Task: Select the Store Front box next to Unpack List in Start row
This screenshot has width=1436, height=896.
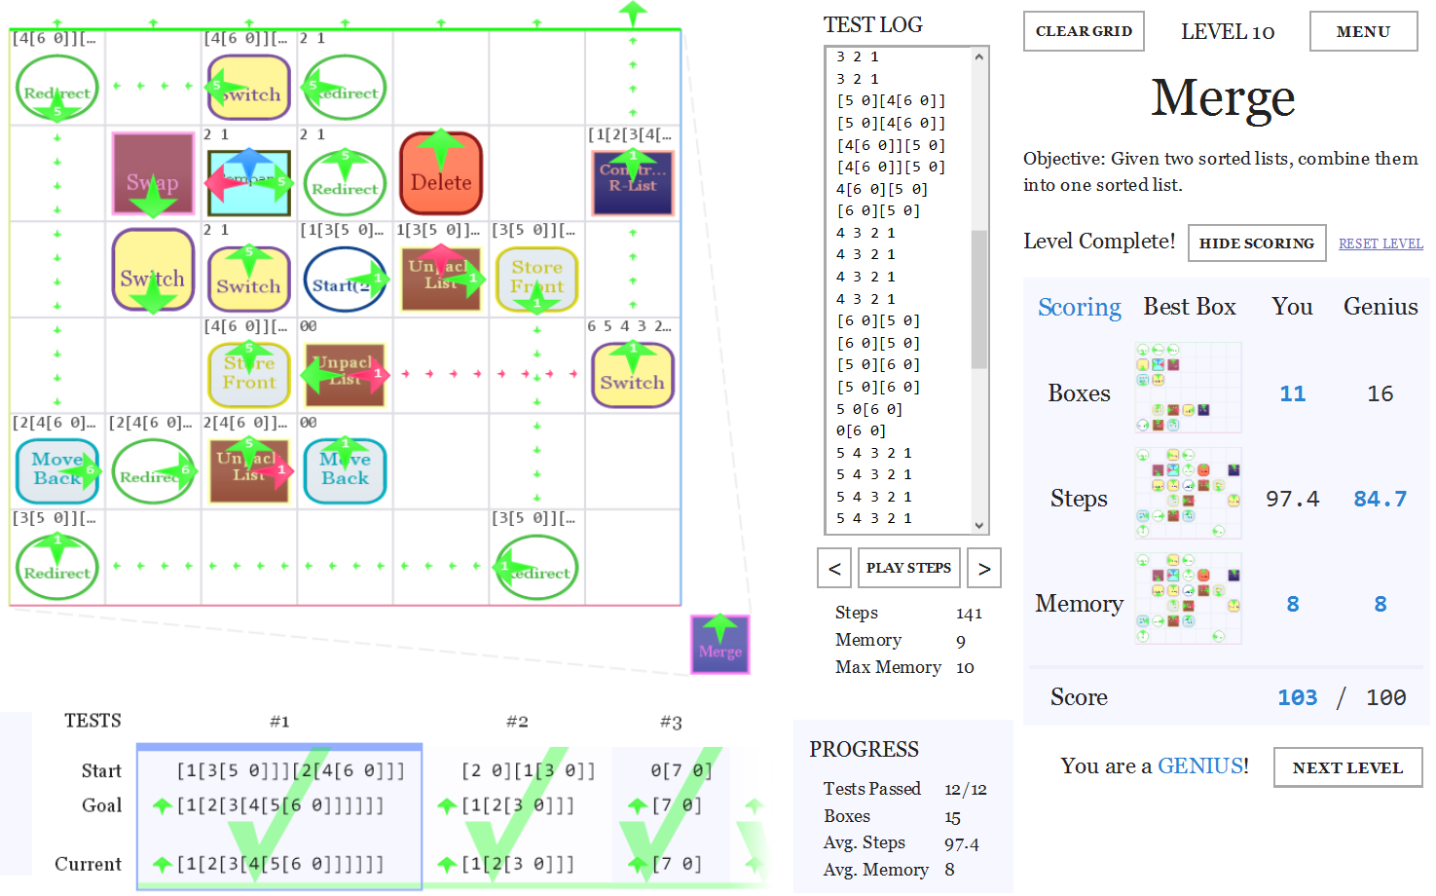Action: (536, 280)
